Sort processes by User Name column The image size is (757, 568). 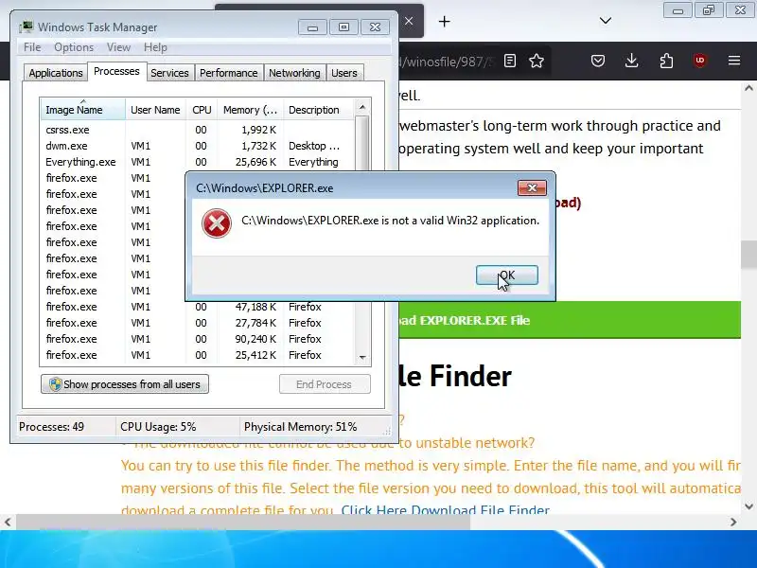(155, 110)
